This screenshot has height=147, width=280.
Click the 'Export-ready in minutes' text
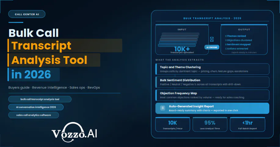[x=244, y=53]
